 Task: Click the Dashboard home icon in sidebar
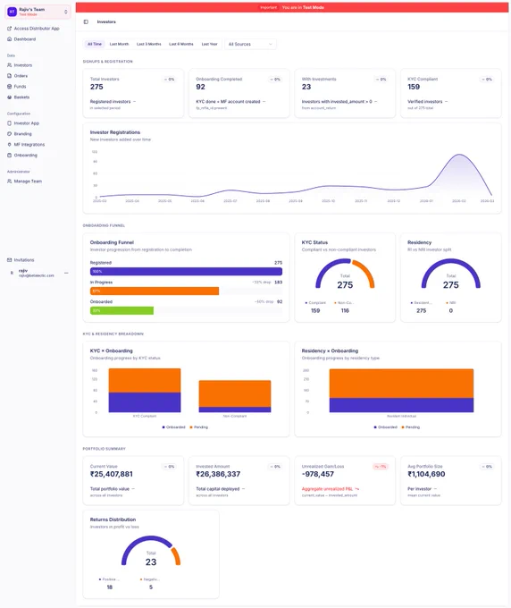(9, 39)
